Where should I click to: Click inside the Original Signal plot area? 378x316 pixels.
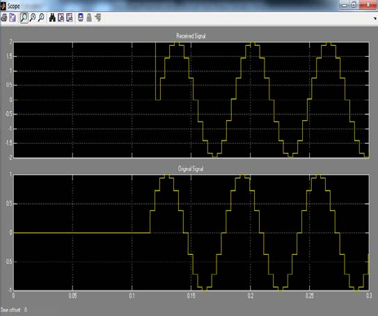191,233
